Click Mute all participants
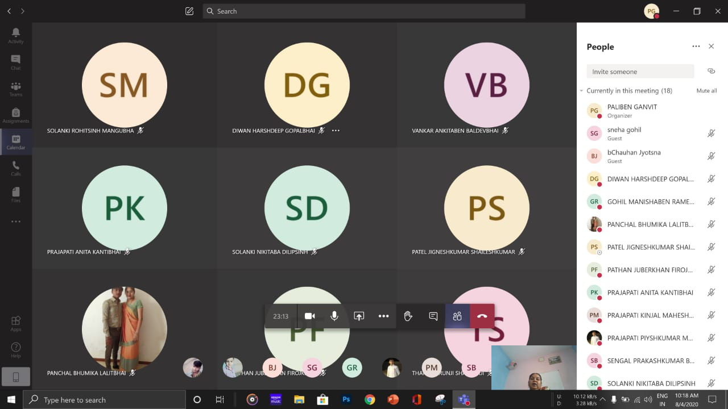The image size is (728, 409). 706,91
